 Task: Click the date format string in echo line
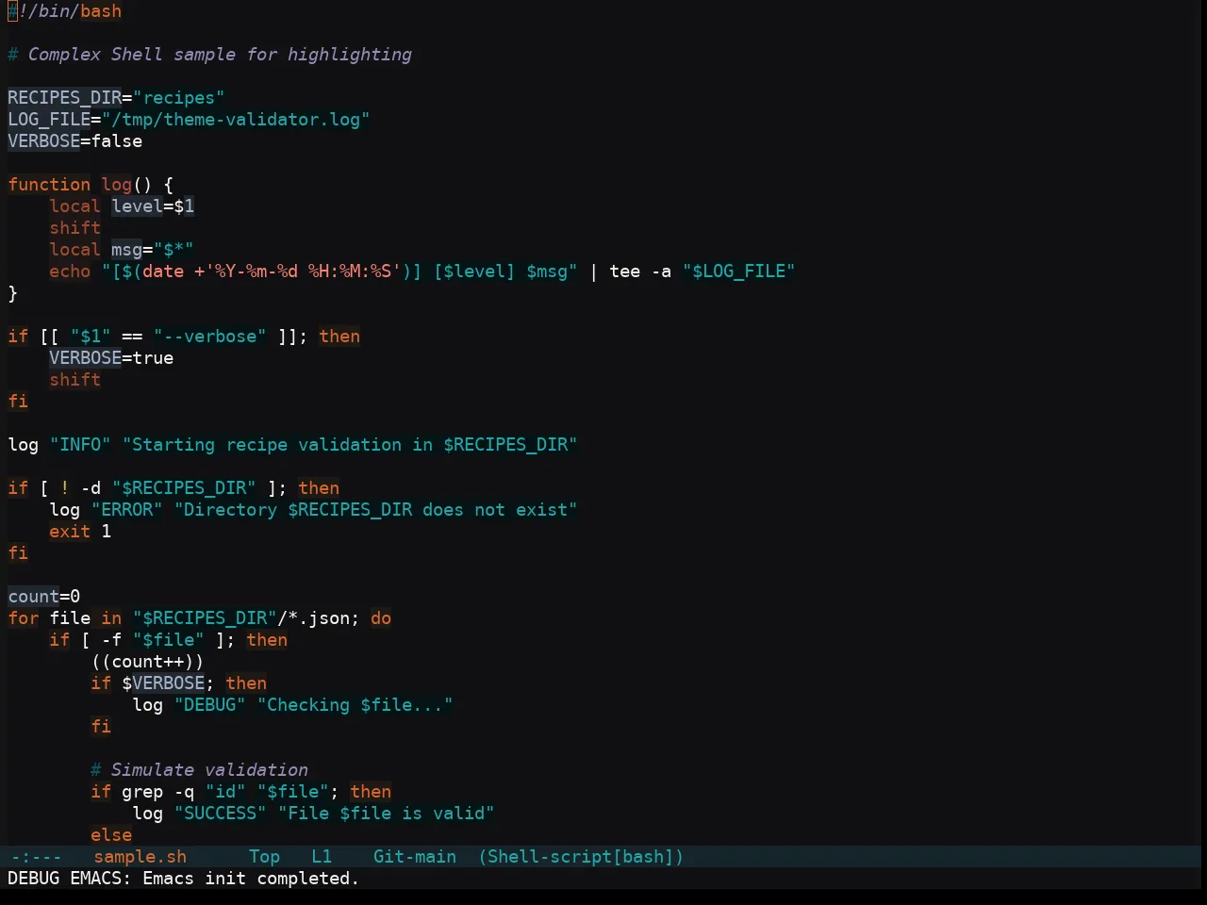coord(303,271)
